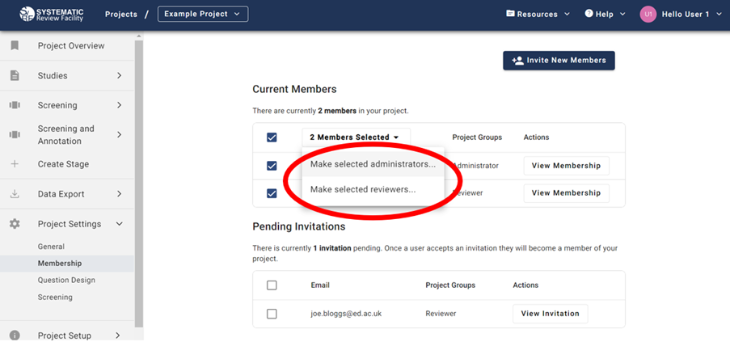Open Question Design settings page
This screenshot has height=342, width=730.
pos(66,281)
